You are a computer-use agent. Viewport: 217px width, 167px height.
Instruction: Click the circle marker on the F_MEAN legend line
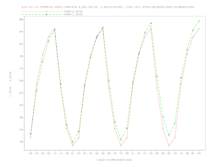click(47, 14)
